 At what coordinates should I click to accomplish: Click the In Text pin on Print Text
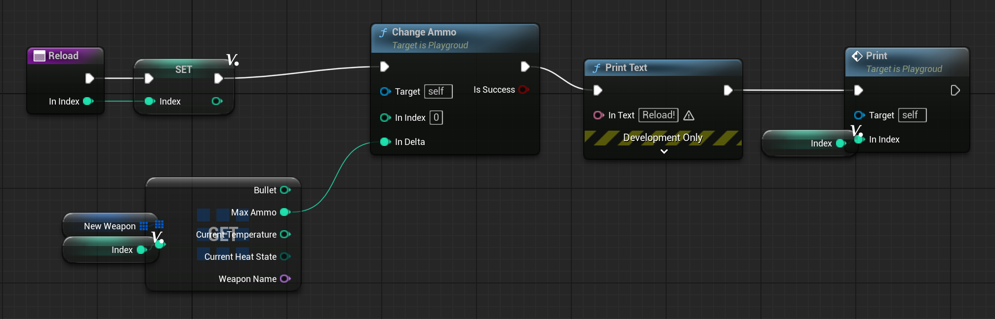[598, 115]
